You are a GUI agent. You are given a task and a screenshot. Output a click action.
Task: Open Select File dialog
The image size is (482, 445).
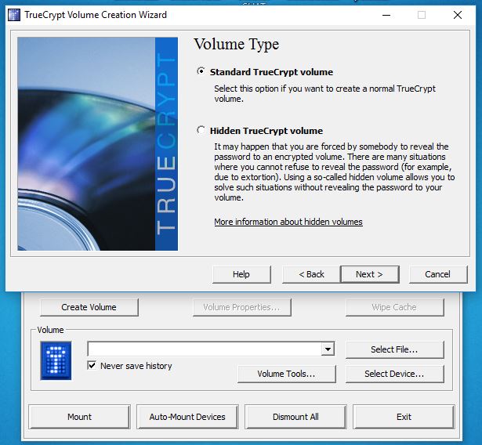pos(395,349)
